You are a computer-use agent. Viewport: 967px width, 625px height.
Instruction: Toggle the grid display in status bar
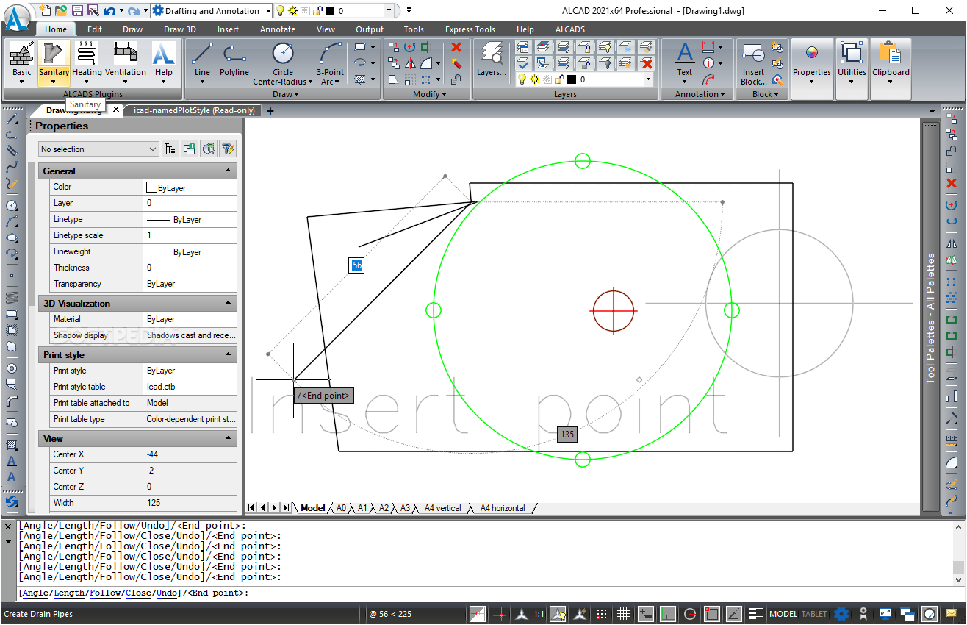click(623, 614)
